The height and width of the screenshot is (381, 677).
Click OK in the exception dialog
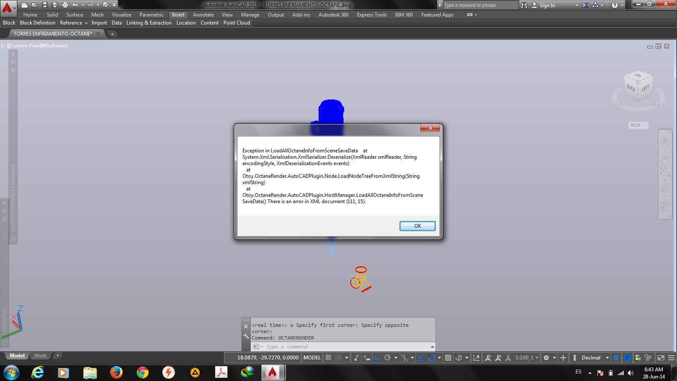click(418, 226)
